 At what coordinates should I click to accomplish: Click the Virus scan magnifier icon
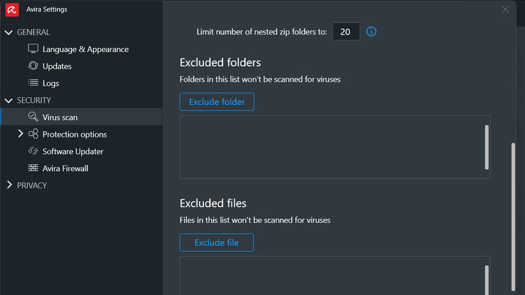pyautogui.click(x=33, y=117)
